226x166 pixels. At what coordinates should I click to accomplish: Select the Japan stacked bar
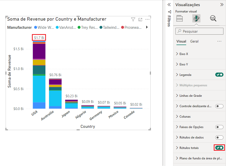tap(71, 104)
